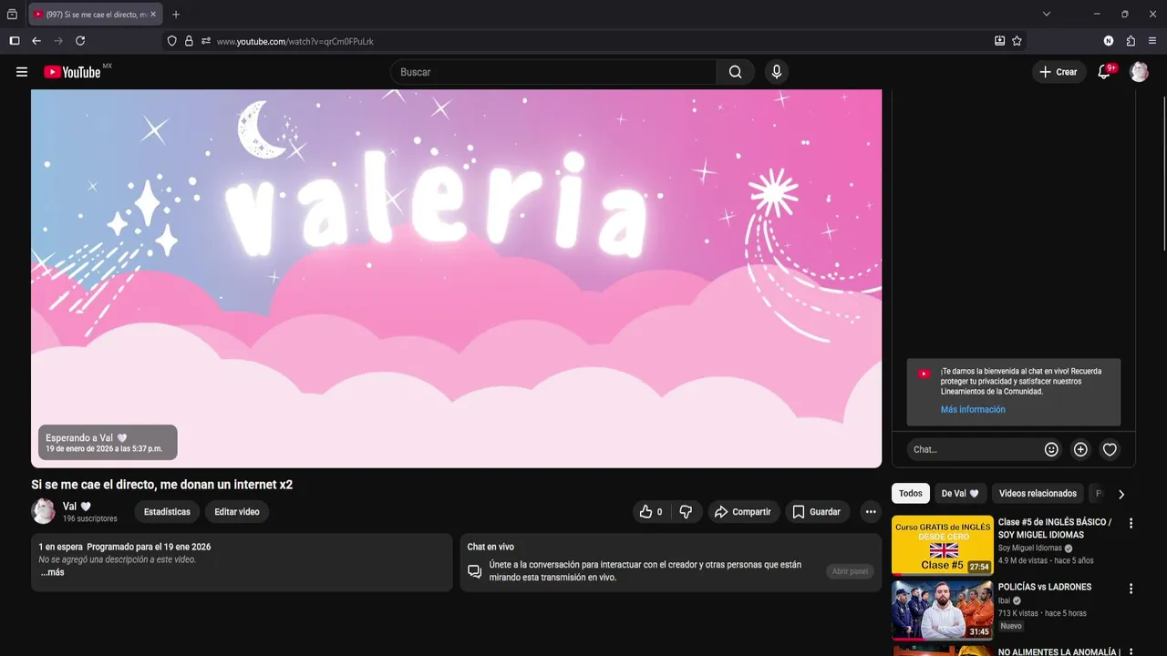This screenshot has height=656, width=1167.
Task: Open Val channel avatar below title
Action: [44, 512]
